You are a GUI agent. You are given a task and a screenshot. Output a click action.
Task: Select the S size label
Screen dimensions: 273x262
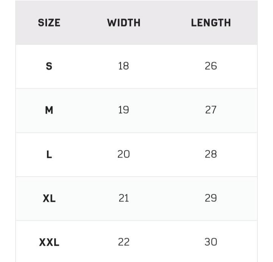(49, 66)
